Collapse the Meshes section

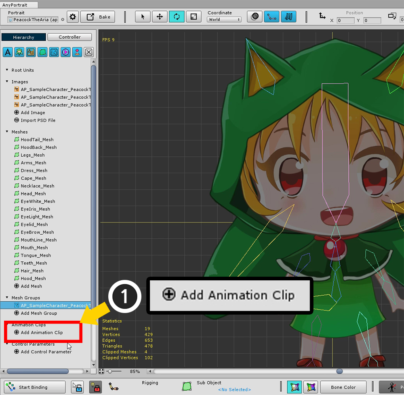point(7,132)
